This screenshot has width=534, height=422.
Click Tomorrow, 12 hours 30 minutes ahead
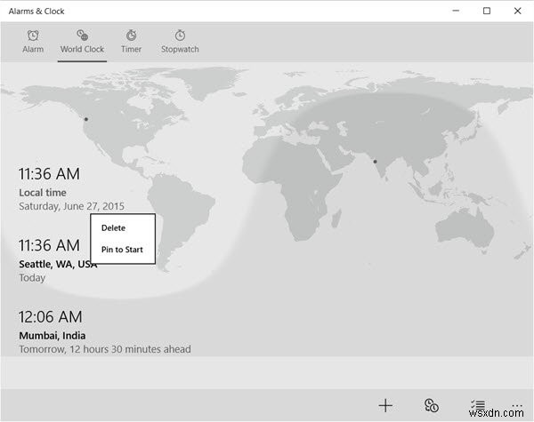105,349
